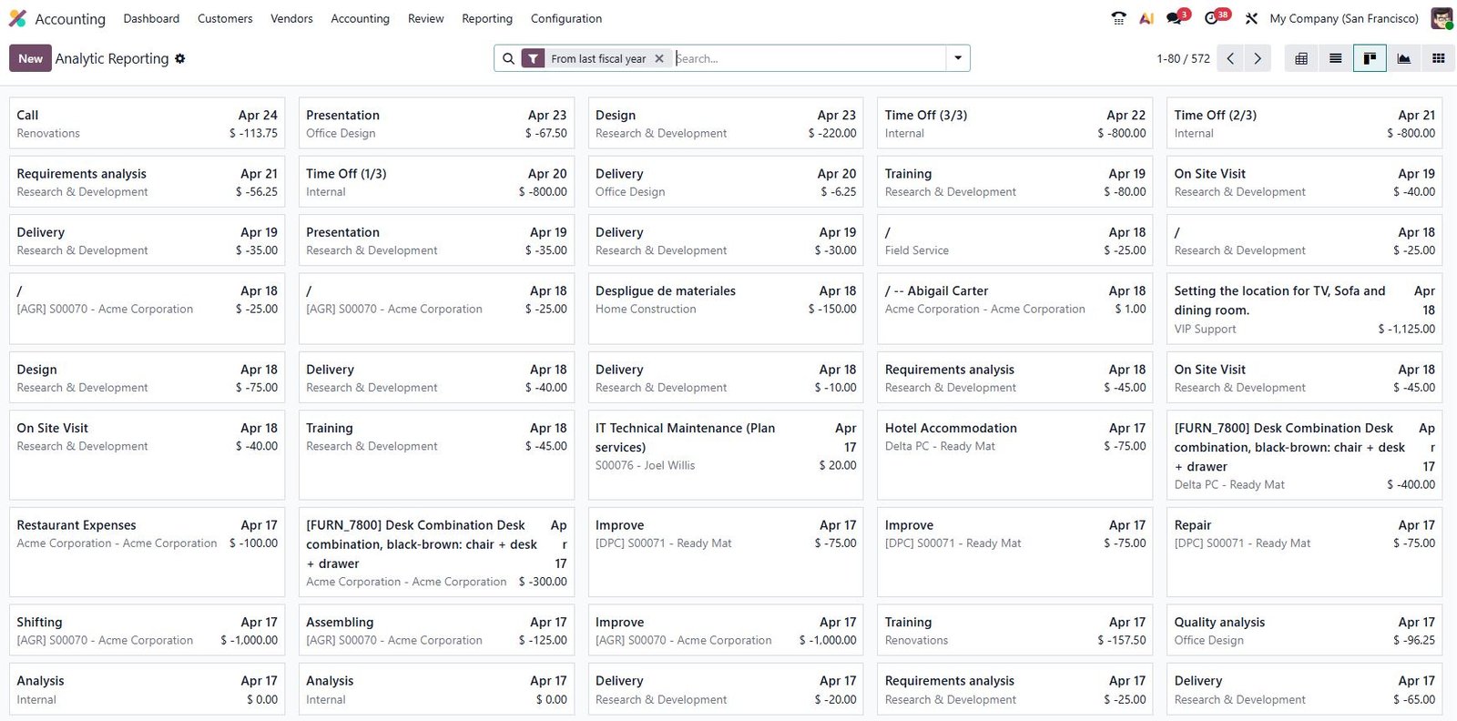Switch to the graph view
Image resolution: width=1457 pixels, height=721 pixels.
pyautogui.click(x=1403, y=58)
